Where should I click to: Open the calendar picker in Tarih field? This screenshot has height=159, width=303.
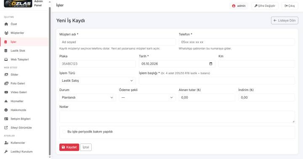pos(211,64)
